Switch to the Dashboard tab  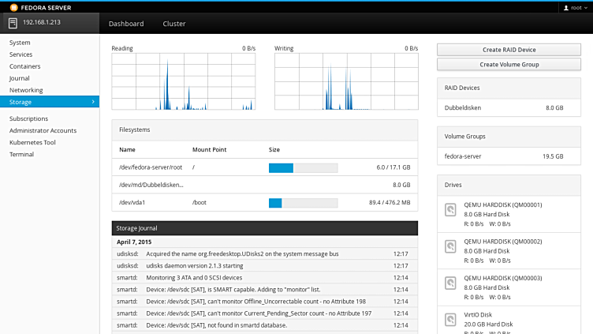point(126,24)
